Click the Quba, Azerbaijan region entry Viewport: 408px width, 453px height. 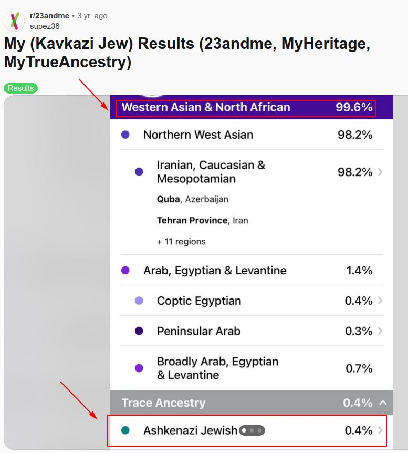point(192,199)
